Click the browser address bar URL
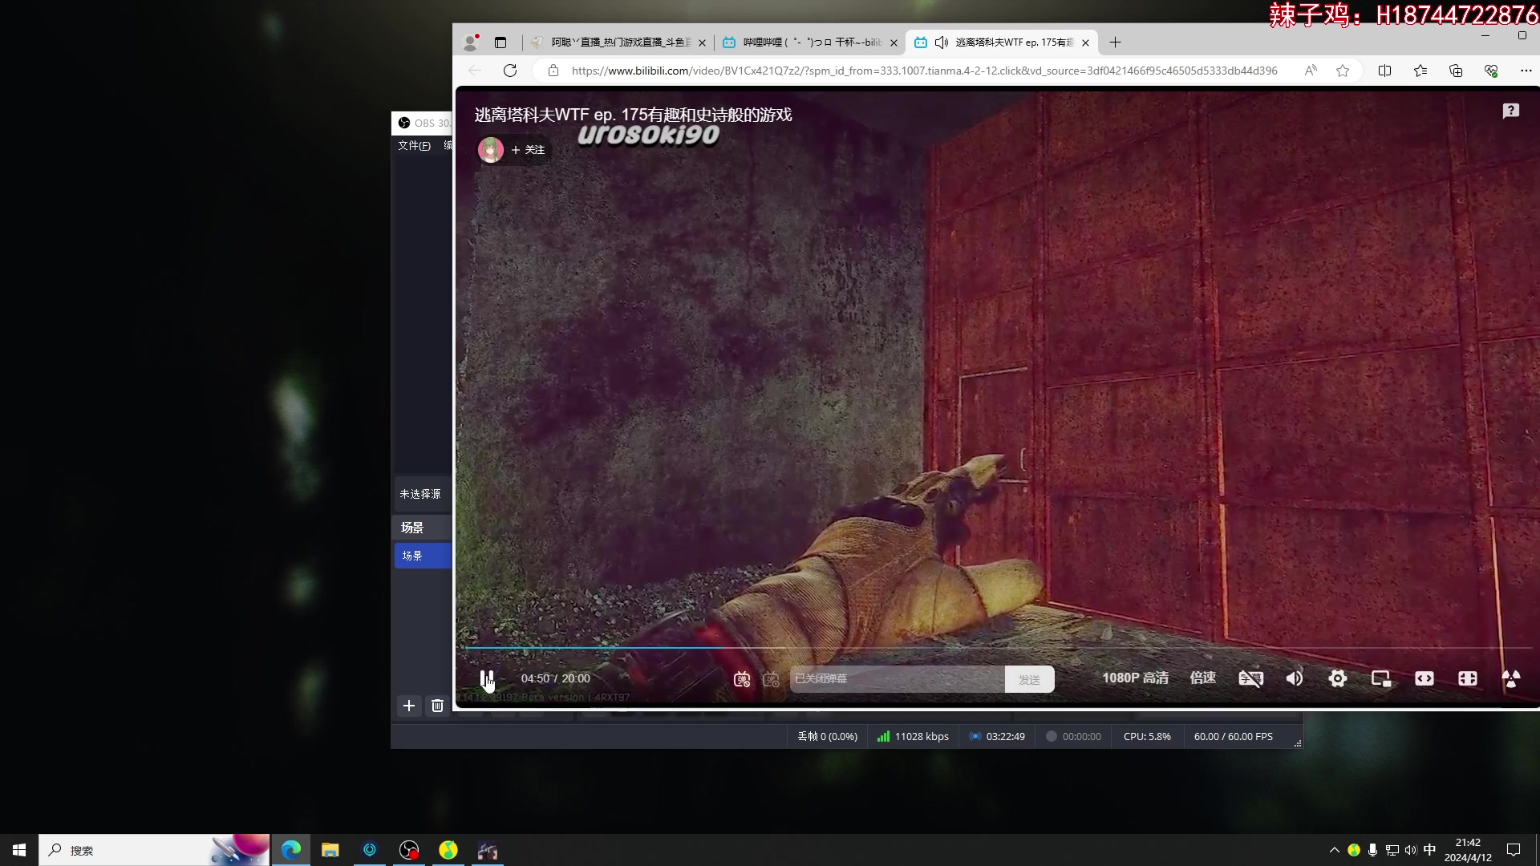The image size is (1540, 866). click(x=924, y=71)
